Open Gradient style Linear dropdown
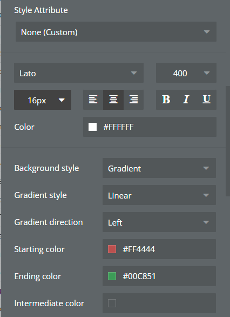 [159, 195]
